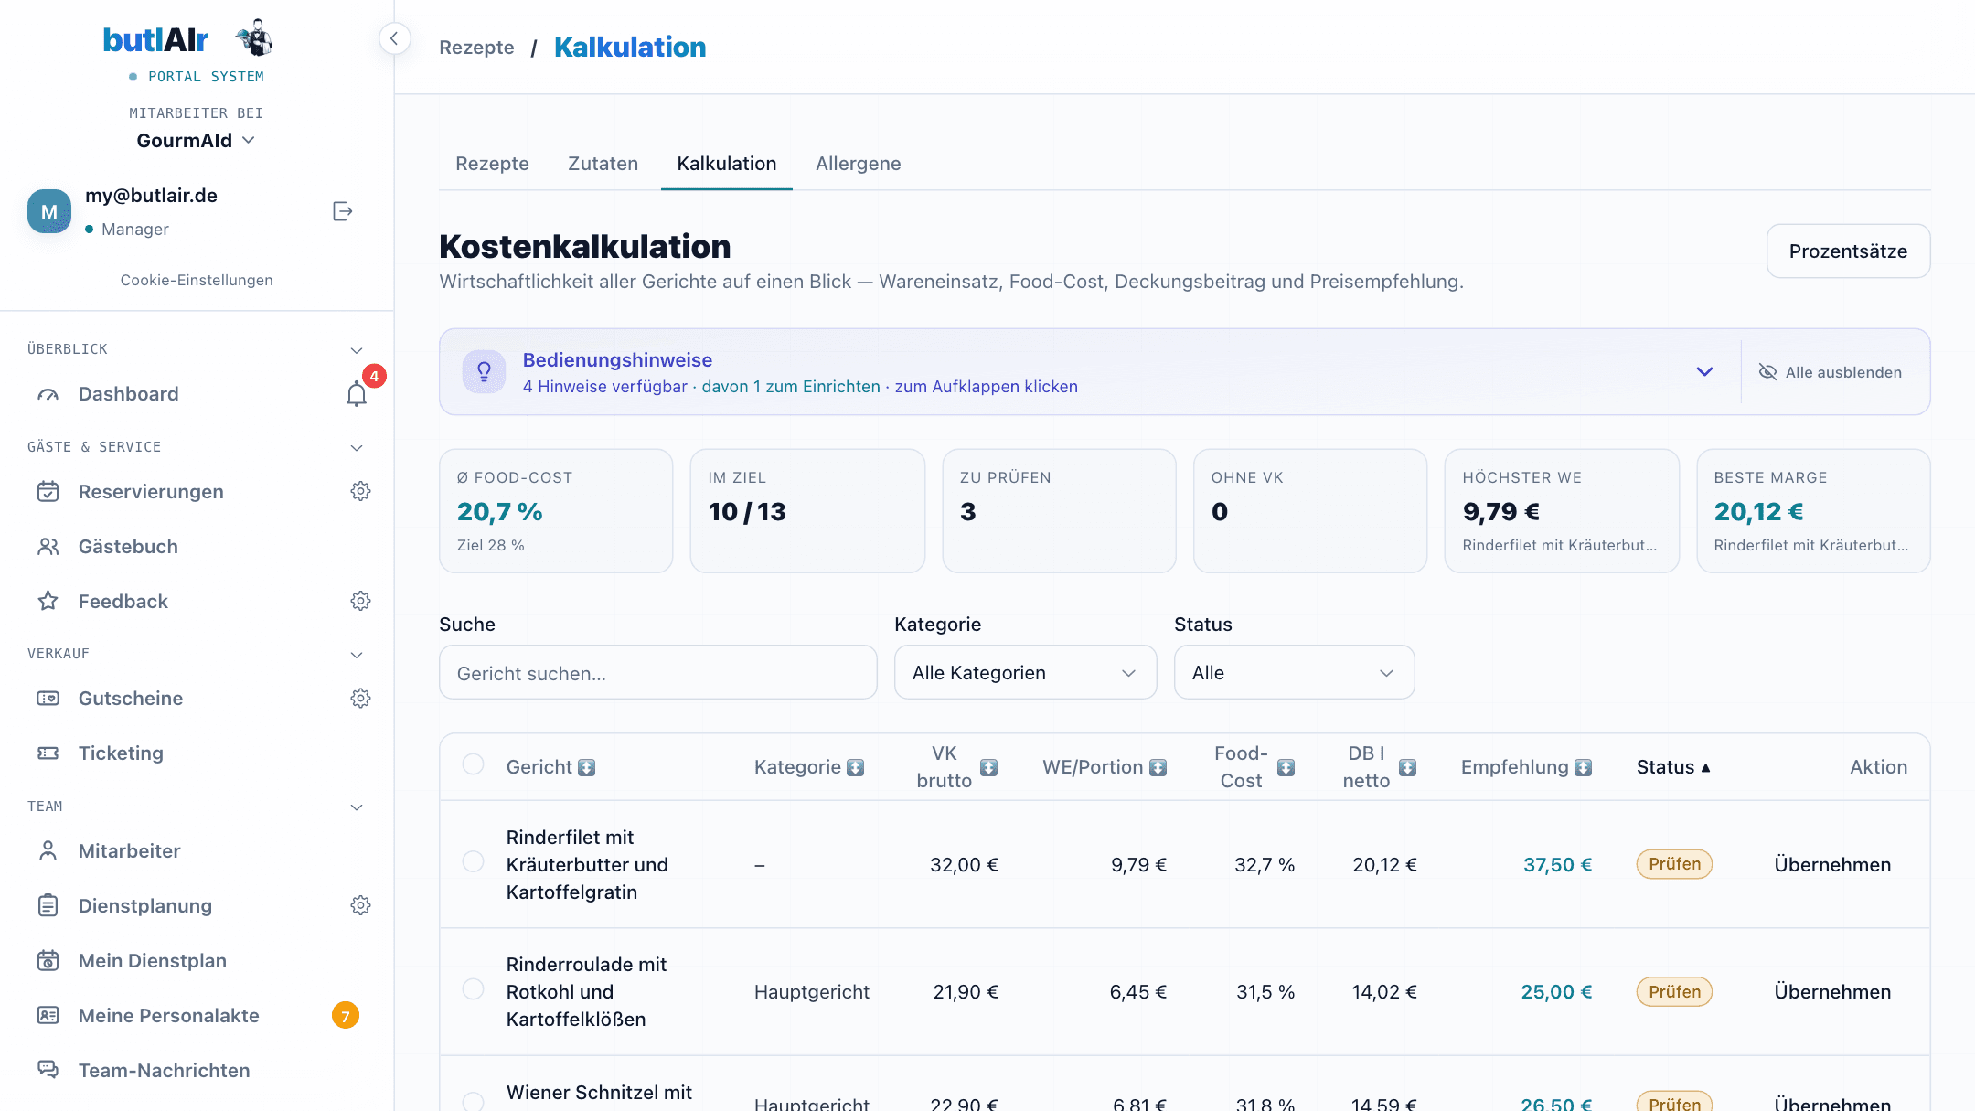Sort table by Gericht column sort icon
Image resolution: width=1975 pixels, height=1111 pixels.
587,768
